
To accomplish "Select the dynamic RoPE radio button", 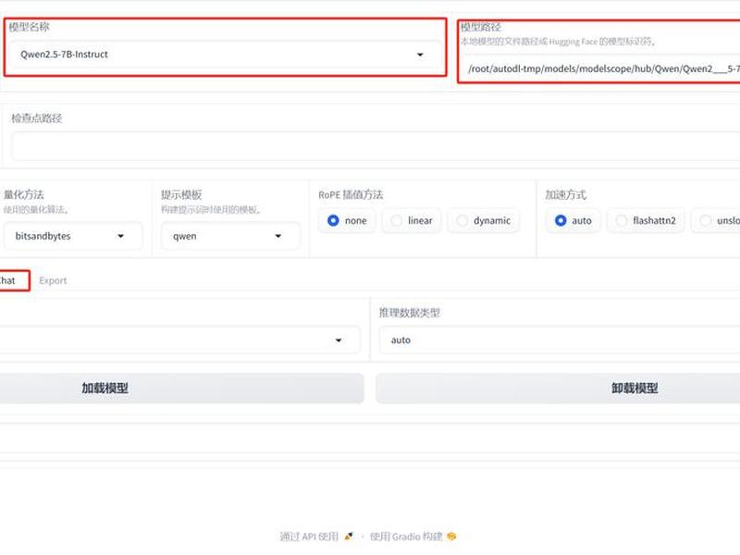I will click(483, 220).
